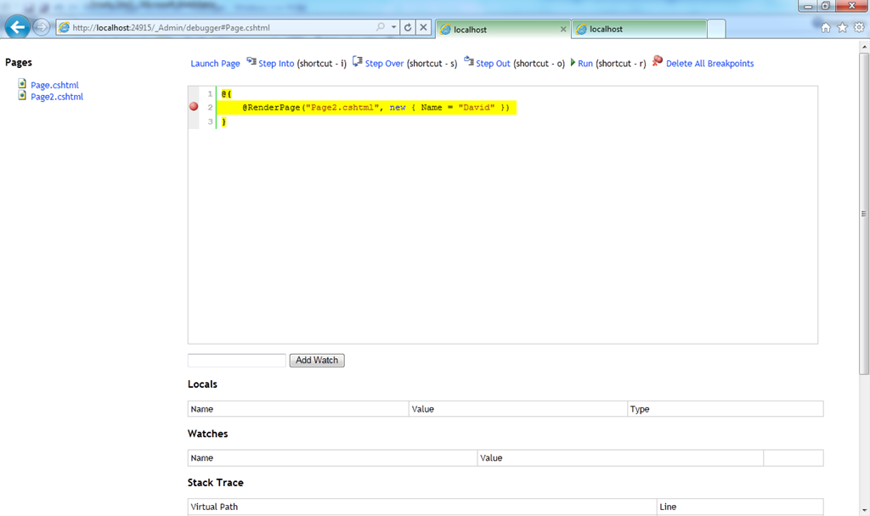Click the Locals table Value header
The width and height of the screenshot is (870, 516).
(518, 409)
